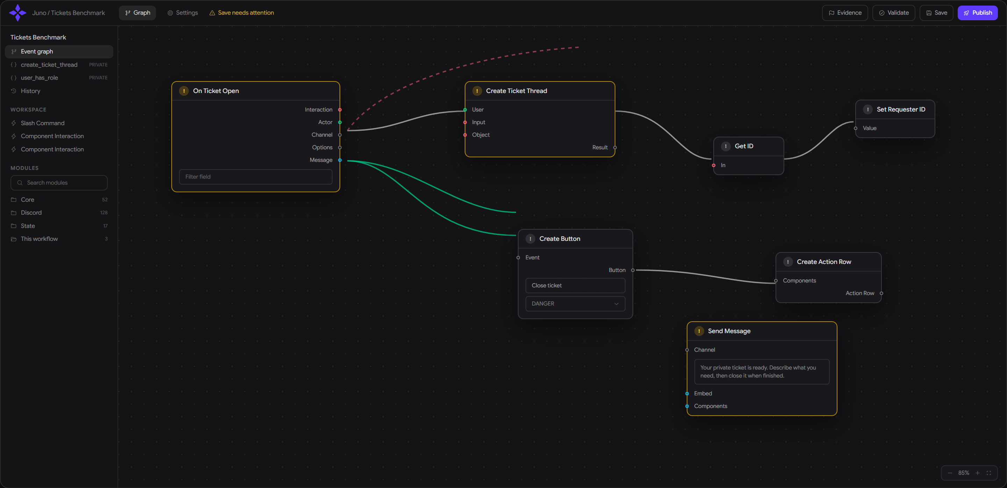Expand the Discord modules folder
Viewport: 1007px width, 488px height.
tap(59, 213)
